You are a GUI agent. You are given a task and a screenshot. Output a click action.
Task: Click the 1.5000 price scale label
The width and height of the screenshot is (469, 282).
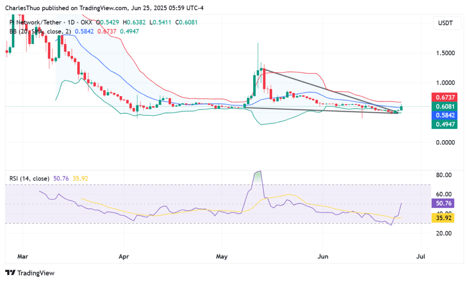[x=444, y=53]
